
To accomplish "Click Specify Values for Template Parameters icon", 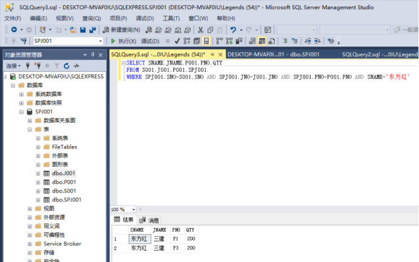I will coord(331,41).
